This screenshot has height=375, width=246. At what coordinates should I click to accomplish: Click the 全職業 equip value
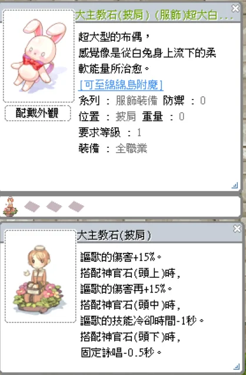(131, 149)
